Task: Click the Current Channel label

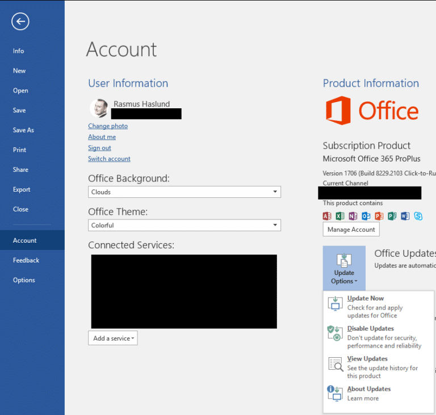Action: click(x=345, y=183)
